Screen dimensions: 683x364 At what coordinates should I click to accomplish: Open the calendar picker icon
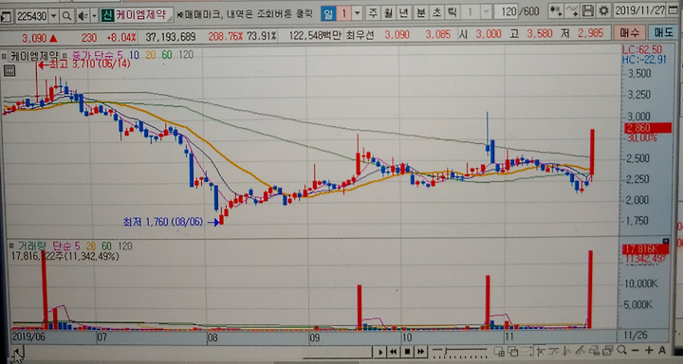pos(673,10)
